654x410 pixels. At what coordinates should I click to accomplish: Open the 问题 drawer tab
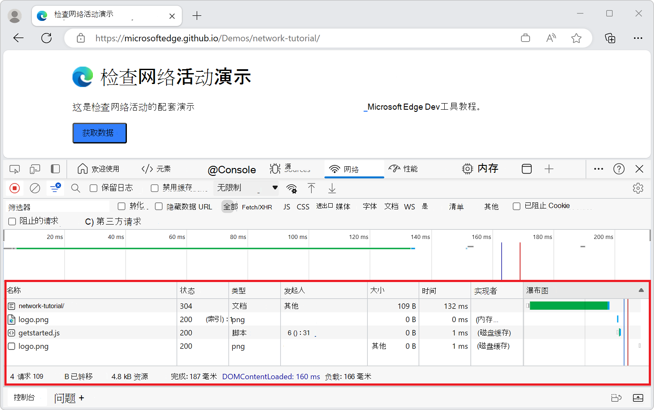pyautogui.click(x=65, y=398)
